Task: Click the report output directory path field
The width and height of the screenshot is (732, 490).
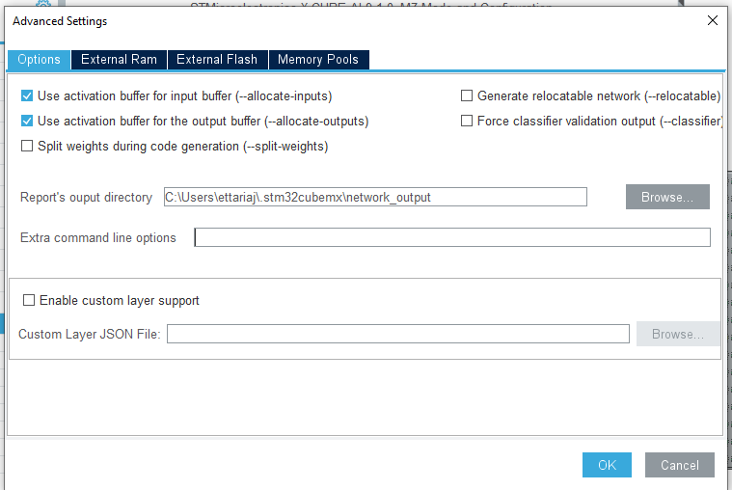Action: [374, 197]
